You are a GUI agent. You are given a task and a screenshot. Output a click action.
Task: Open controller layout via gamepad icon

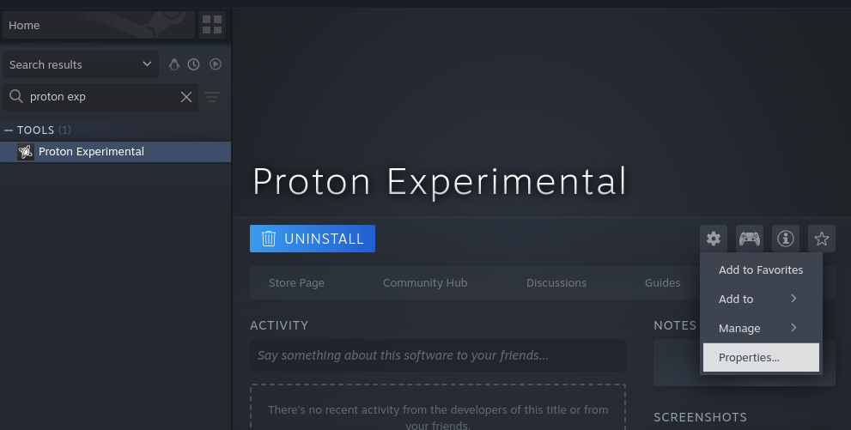[750, 239]
